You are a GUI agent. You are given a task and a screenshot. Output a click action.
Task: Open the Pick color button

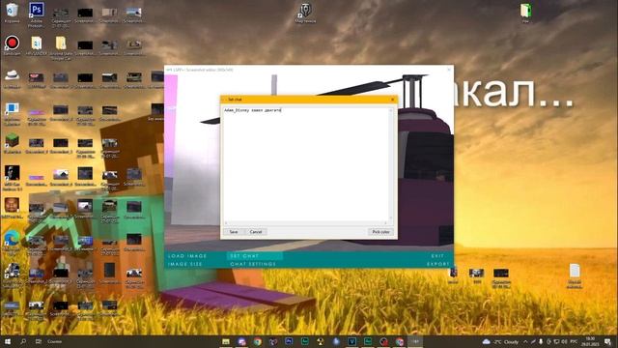380,232
